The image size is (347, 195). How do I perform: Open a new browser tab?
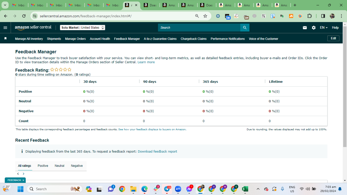click(x=295, y=5)
